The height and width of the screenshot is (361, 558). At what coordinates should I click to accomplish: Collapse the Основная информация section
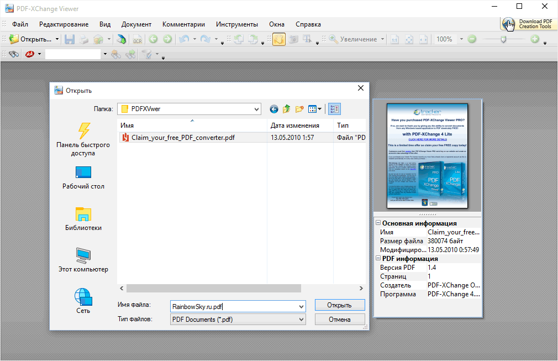(378, 223)
